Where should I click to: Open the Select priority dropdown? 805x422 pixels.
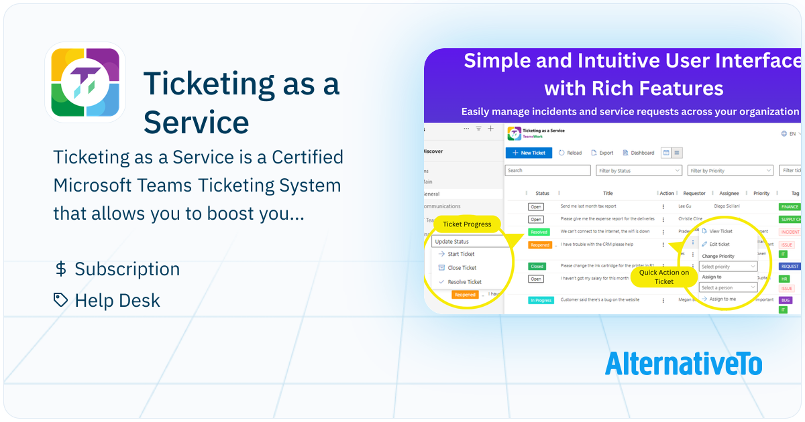point(728,267)
